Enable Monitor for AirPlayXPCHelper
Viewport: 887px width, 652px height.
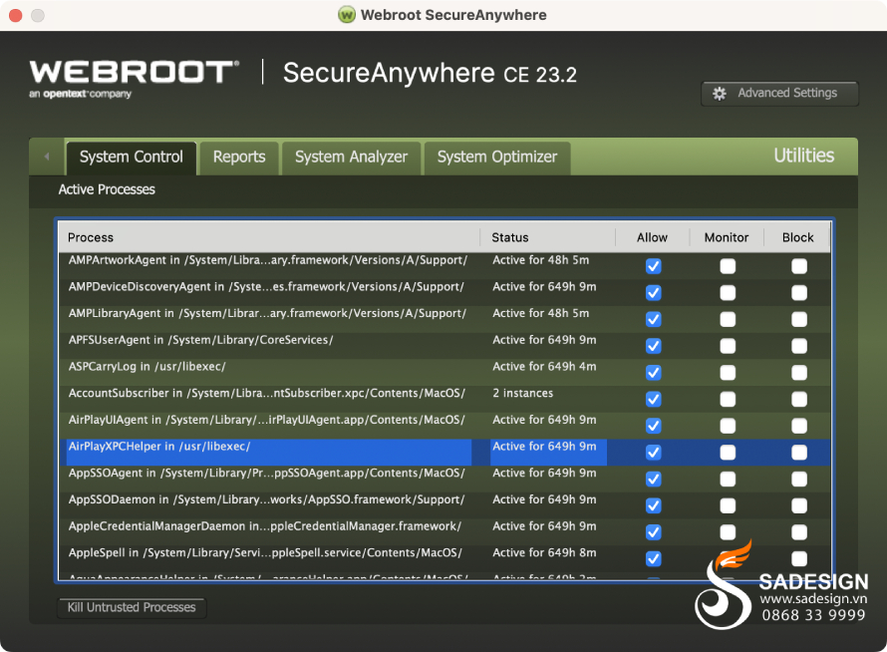click(x=728, y=453)
